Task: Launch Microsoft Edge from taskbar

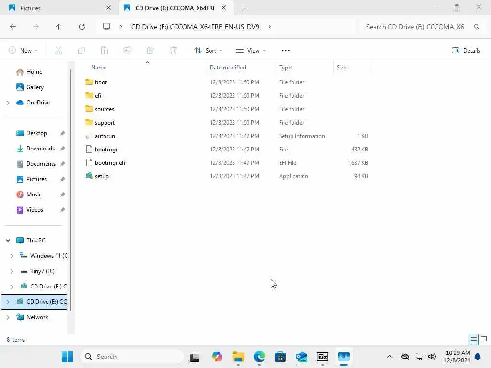Action: tap(259, 356)
